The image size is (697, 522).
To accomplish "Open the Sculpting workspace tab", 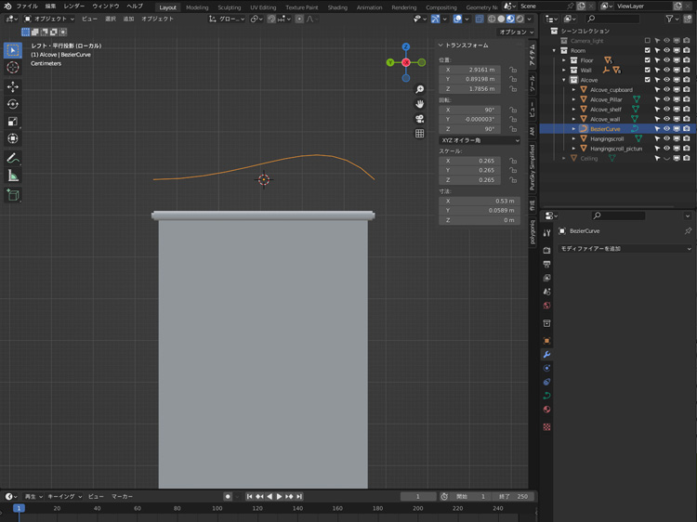I will tap(229, 7).
